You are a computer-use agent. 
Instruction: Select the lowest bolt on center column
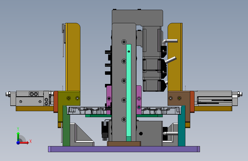tap(124, 119)
